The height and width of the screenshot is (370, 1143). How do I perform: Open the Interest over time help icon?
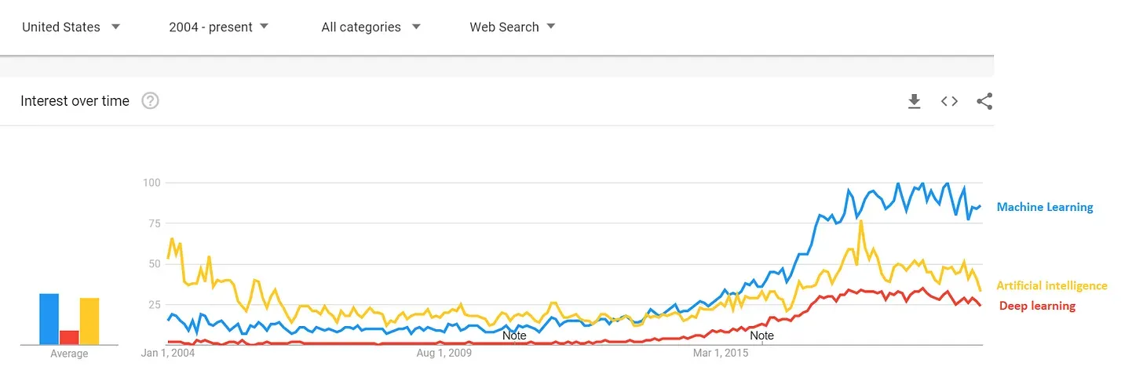point(150,101)
